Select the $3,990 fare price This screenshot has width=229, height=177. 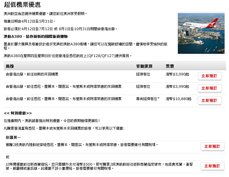pyautogui.click(x=179, y=87)
